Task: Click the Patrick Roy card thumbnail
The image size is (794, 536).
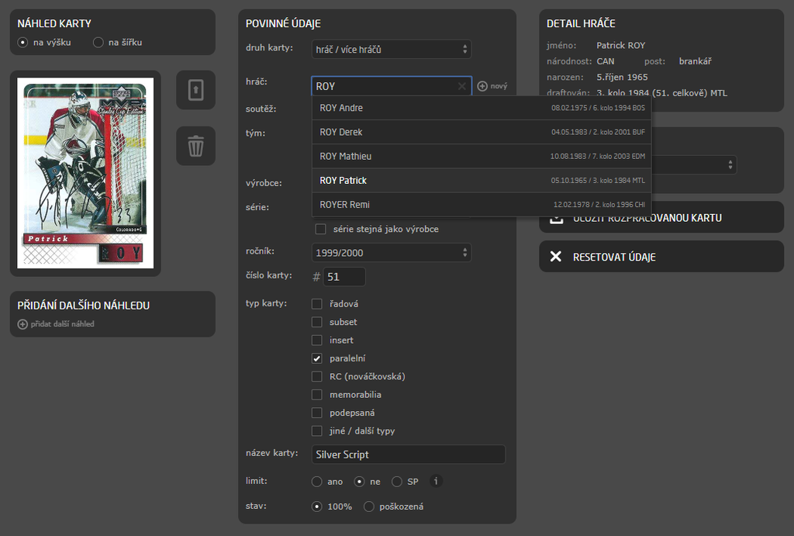Action: 85,173
